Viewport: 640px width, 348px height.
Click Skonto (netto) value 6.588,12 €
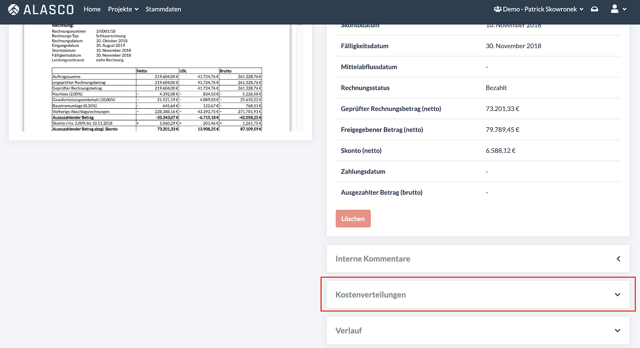(x=501, y=151)
